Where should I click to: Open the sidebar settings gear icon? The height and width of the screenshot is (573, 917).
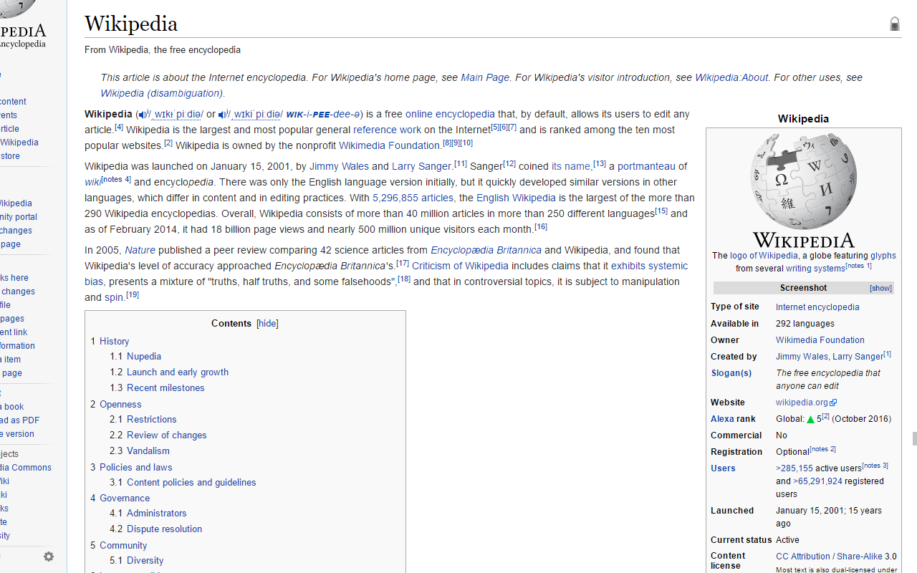49,557
